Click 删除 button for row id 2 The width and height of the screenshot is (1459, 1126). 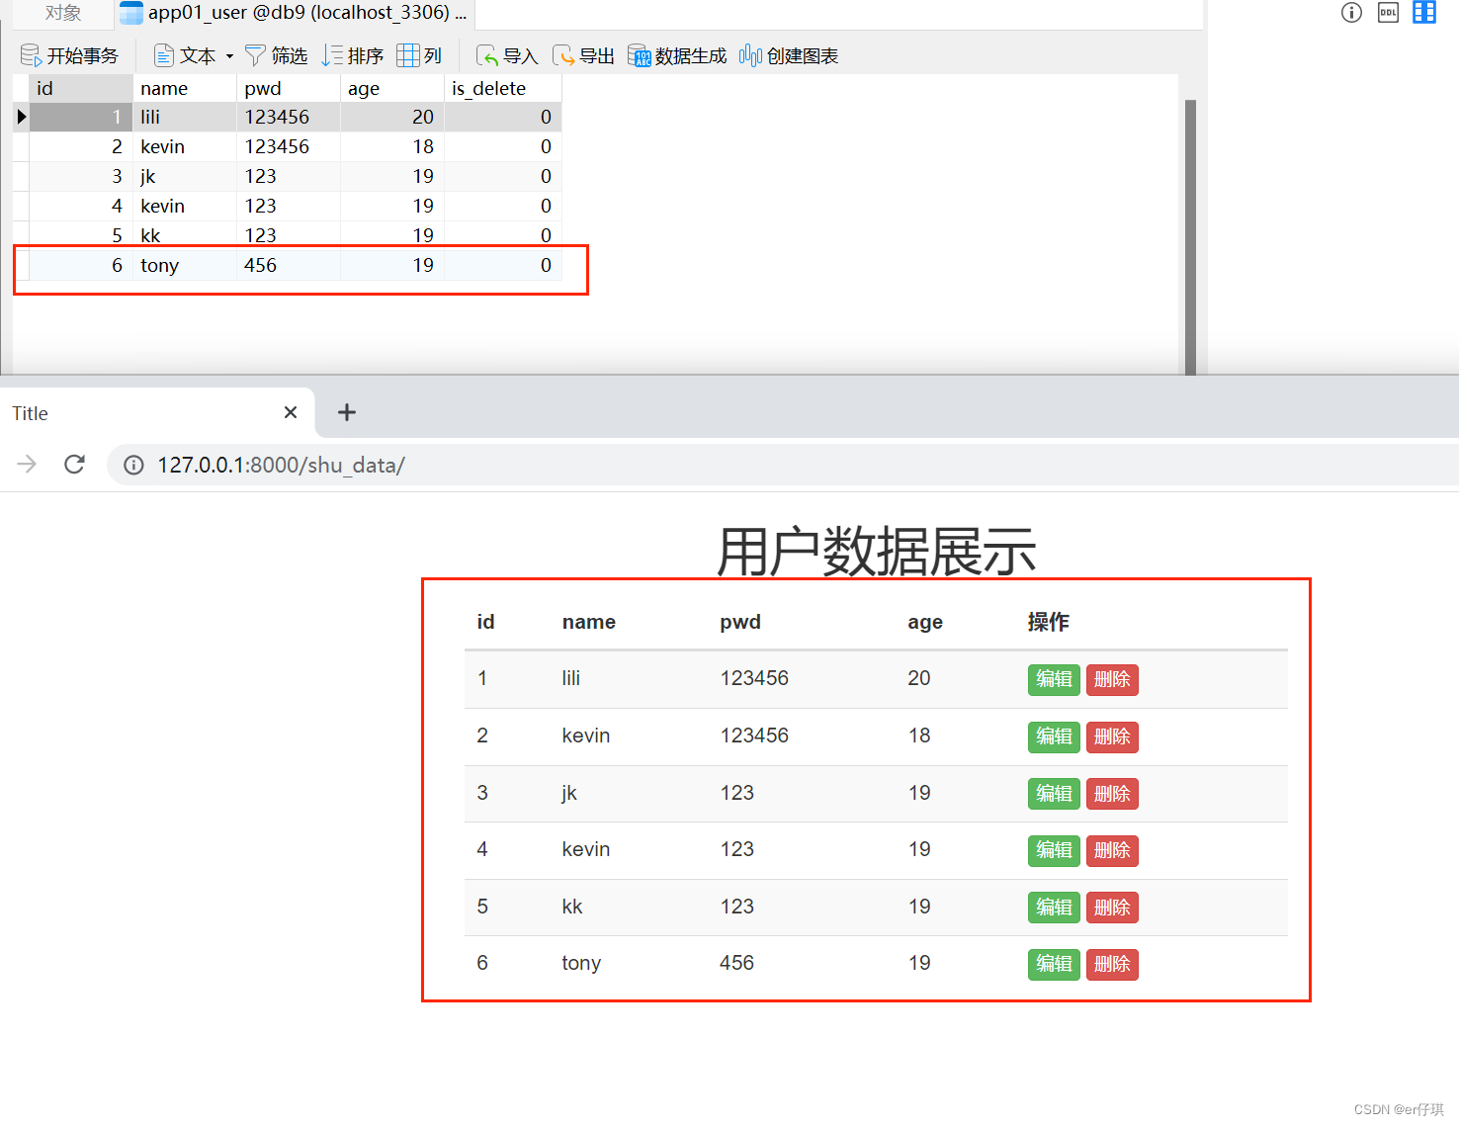1112,736
